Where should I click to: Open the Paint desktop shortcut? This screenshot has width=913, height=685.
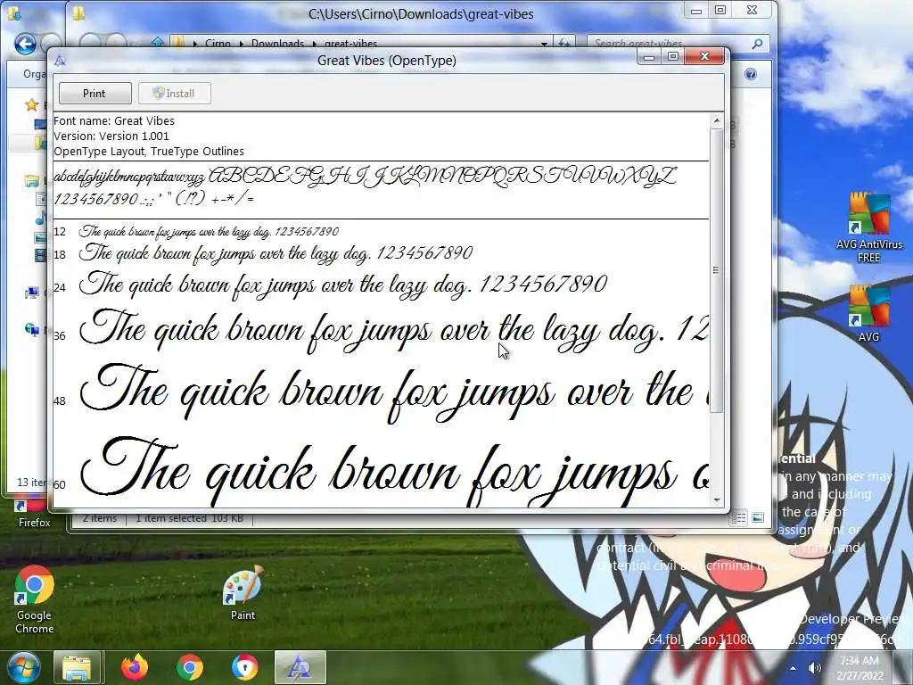click(x=243, y=594)
